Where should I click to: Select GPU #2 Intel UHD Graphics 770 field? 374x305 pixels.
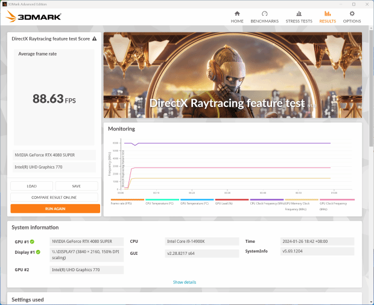coord(87,270)
